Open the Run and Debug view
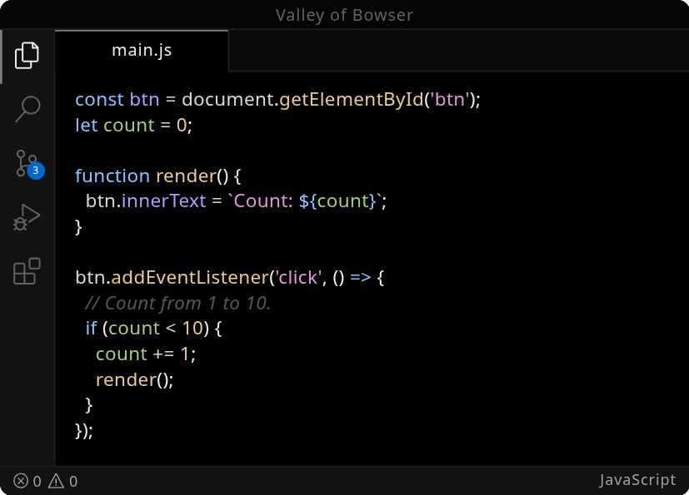 (27, 216)
